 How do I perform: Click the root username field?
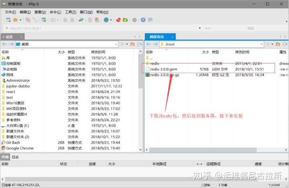224,28
